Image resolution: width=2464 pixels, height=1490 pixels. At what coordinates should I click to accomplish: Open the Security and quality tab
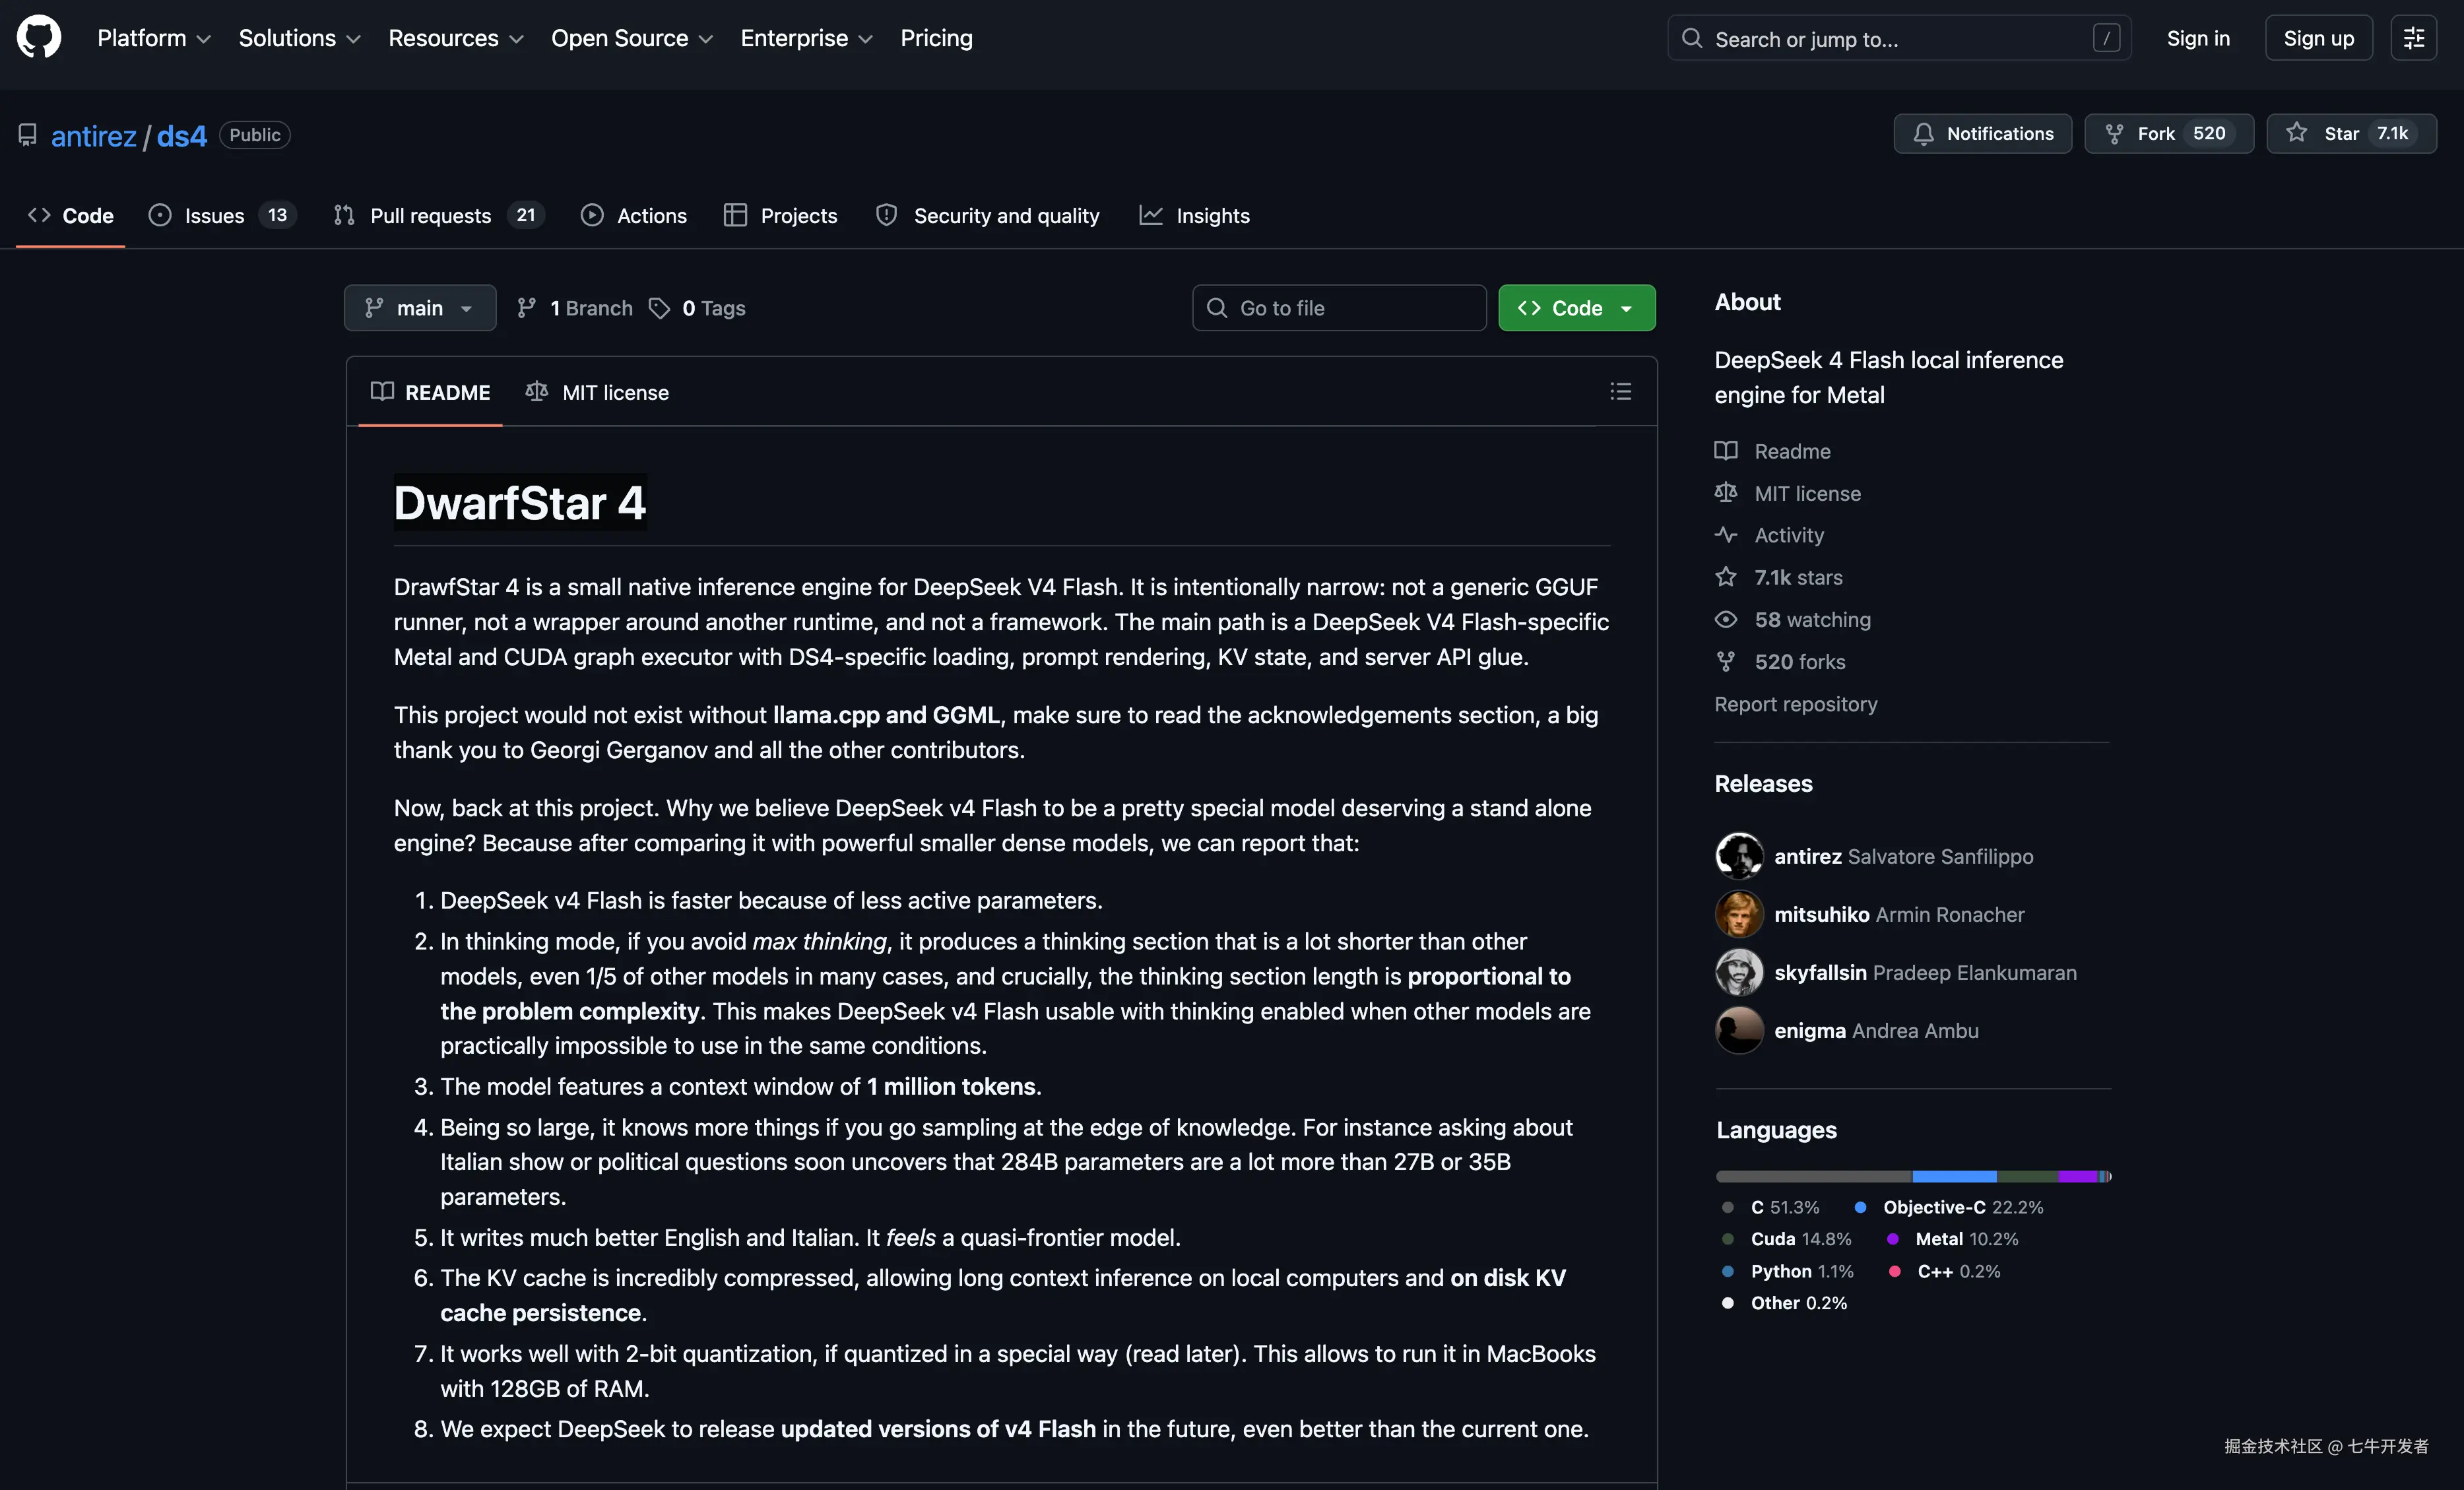coord(988,215)
